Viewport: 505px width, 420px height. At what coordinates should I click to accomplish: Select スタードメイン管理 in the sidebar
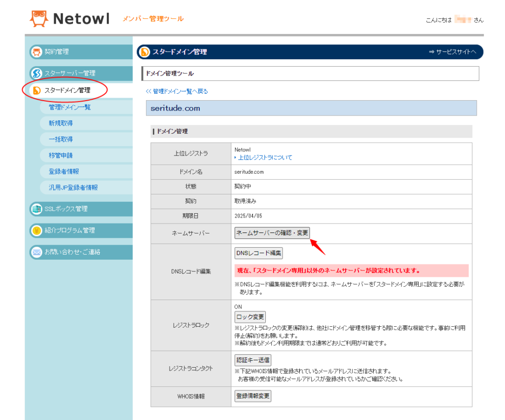tap(81, 90)
